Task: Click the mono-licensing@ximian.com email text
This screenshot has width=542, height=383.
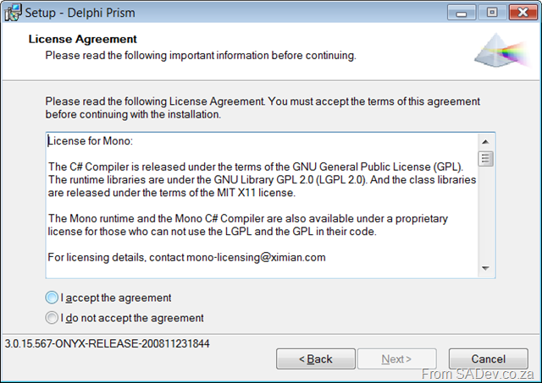Action: 256,257
